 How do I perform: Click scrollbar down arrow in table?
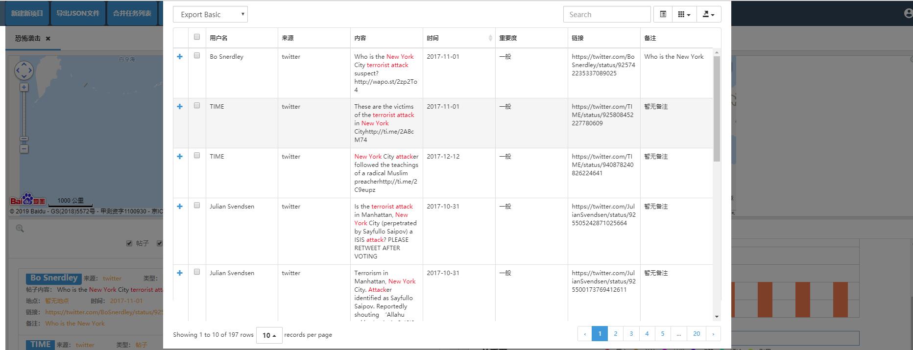pos(717,317)
